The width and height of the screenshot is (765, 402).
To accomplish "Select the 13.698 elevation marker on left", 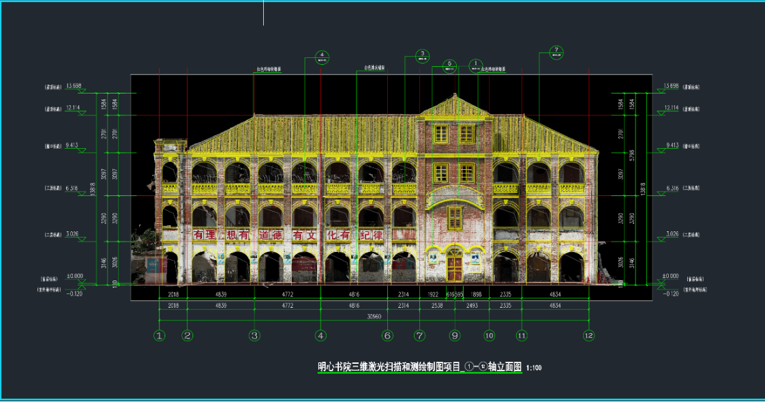I will (72, 86).
